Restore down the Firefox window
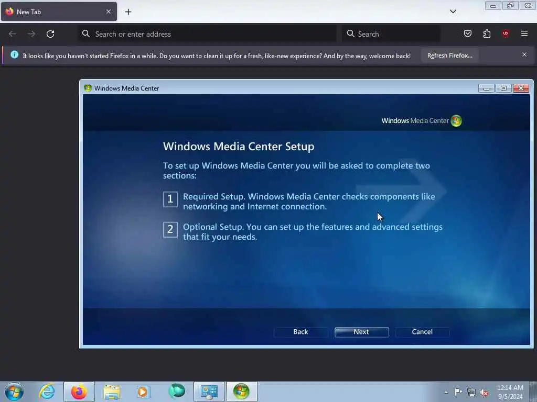The height and width of the screenshot is (402, 537). pos(510,5)
